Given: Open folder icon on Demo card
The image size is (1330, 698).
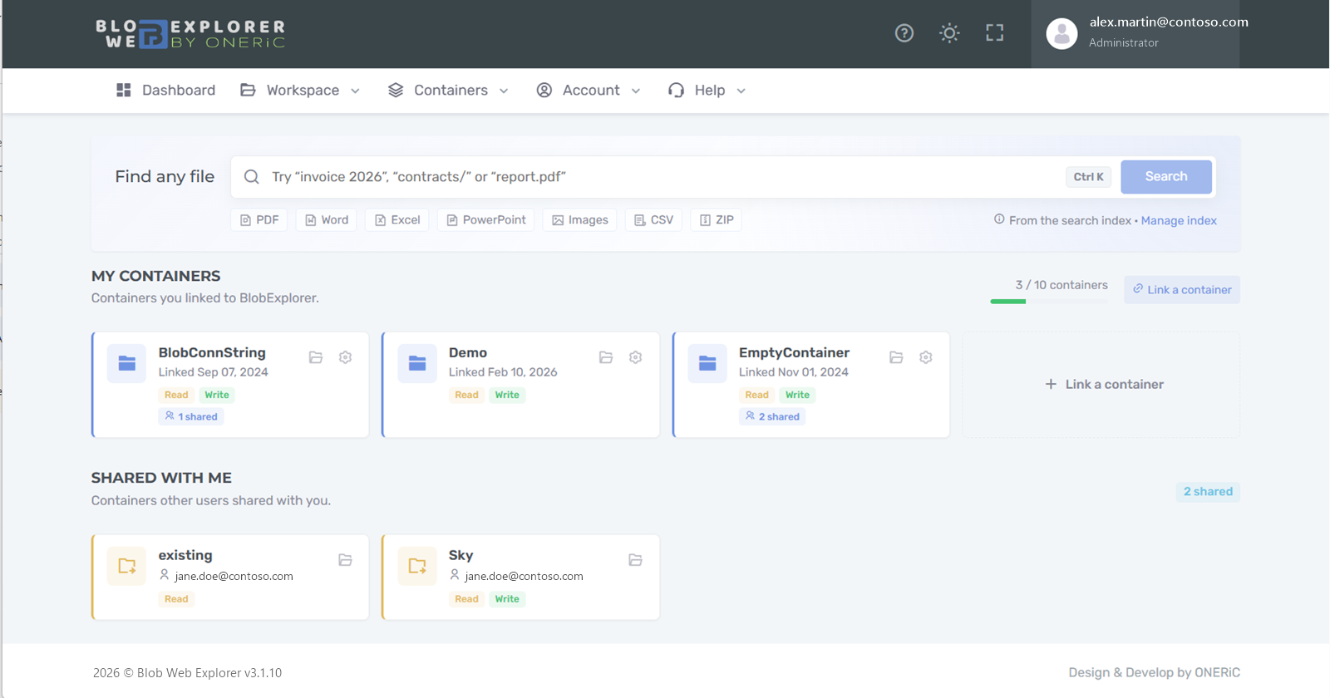Looking at the screenshot, I should tap(606, 357).
